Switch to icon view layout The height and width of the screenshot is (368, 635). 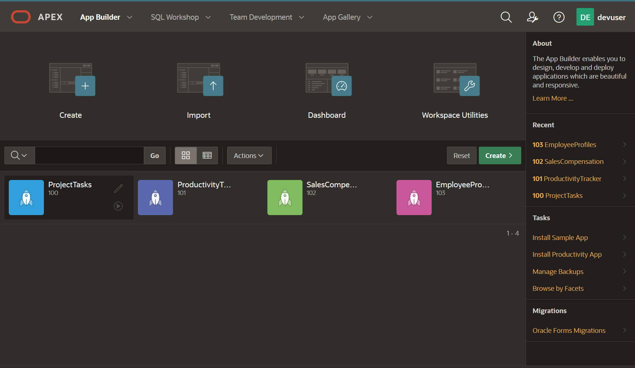pyautogui.click(x=185, y=155)
